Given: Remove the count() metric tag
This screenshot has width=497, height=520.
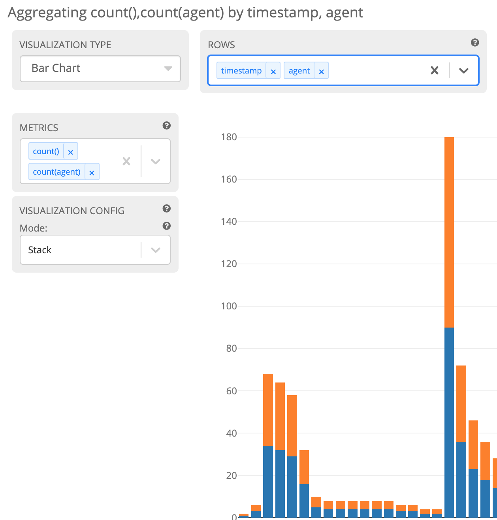Looking at the screenshot, I should tap(71, 152).
